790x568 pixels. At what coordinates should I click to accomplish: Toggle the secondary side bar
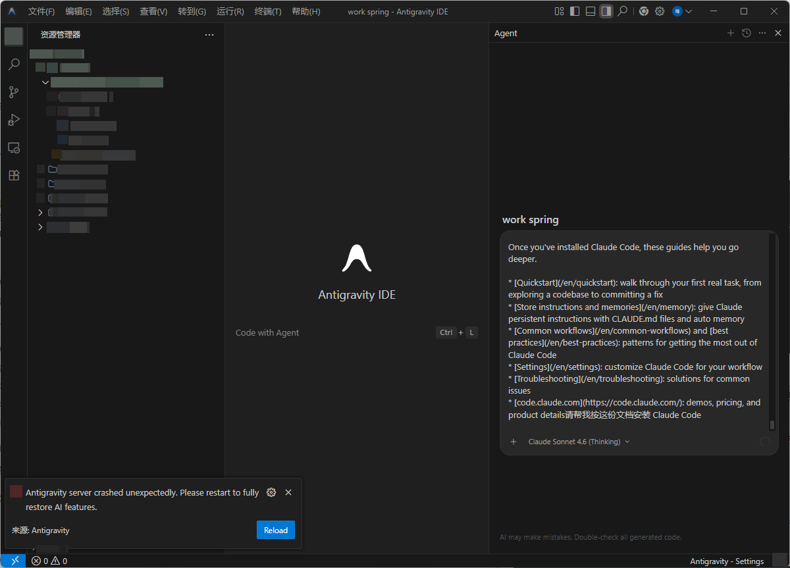606,11
